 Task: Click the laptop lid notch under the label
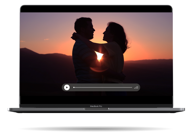pos(96,109)
